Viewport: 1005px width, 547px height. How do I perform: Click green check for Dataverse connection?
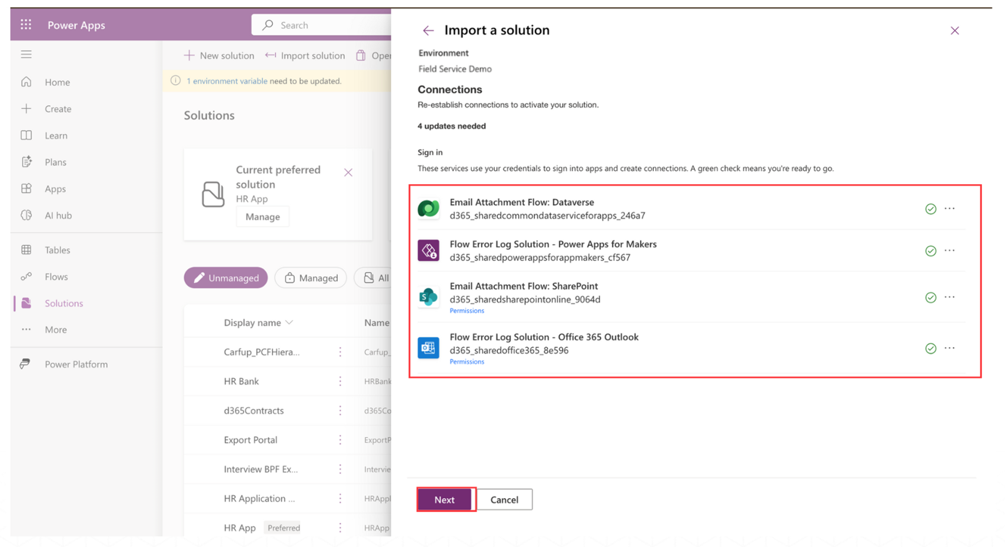(x=930, y=209)
